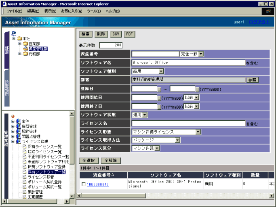Screen dimensions: 276x207
Task: Click page icon beside 集計管理
Action: pyautogui.click(x=25, y=192)
